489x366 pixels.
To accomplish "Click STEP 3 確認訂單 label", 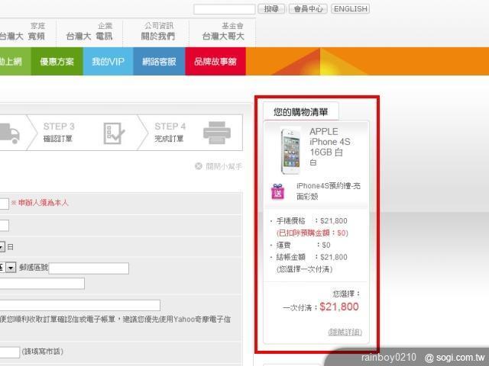I will point(59,132).
